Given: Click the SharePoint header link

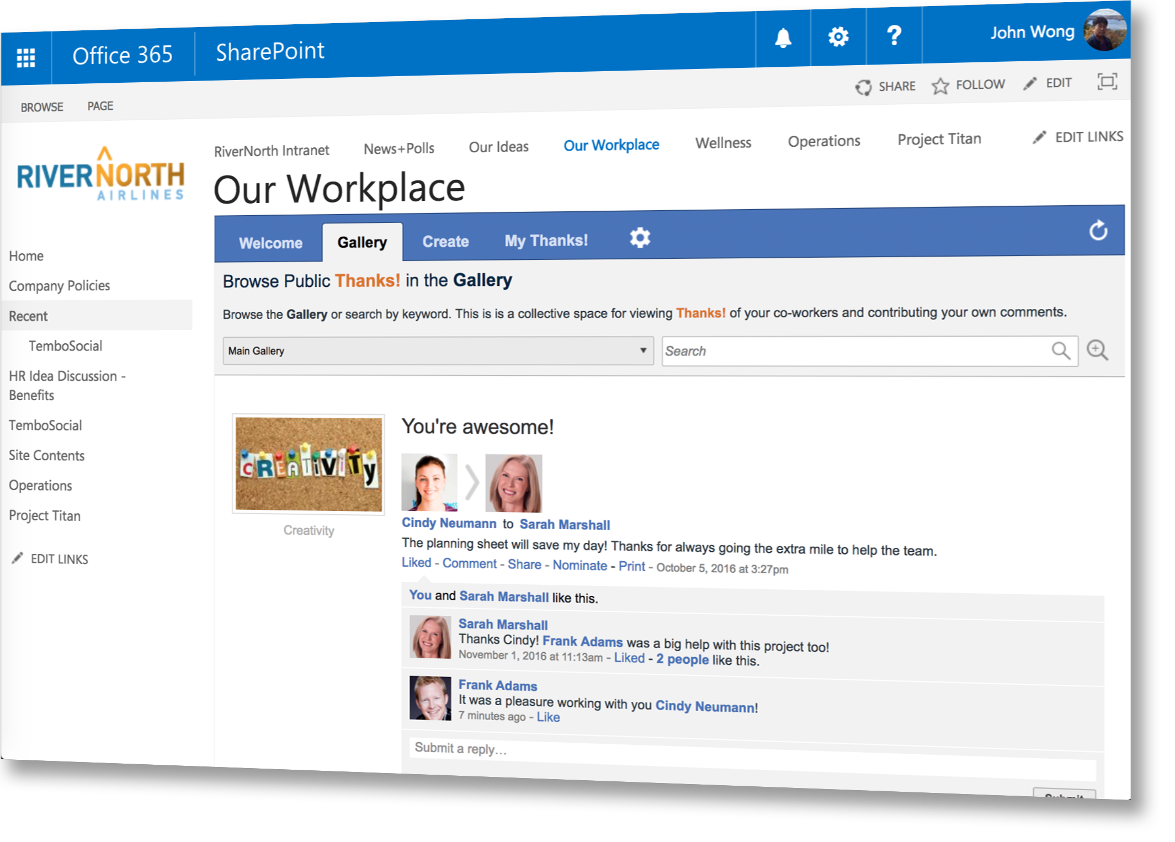Looking at the screenshot, I should coord(270,51).
